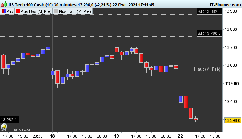Click the blue-red Prix color swatch
This screenshot has width=242, height=139.
[4, 11]
